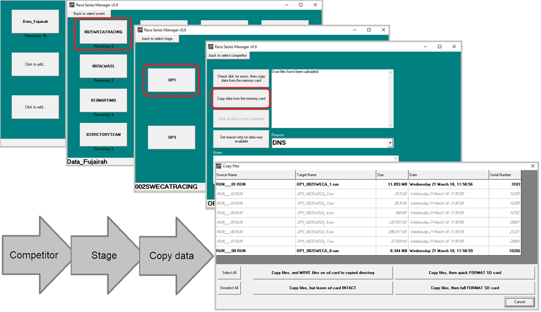Click Set reason why no data was available

[x=241, y=139]
